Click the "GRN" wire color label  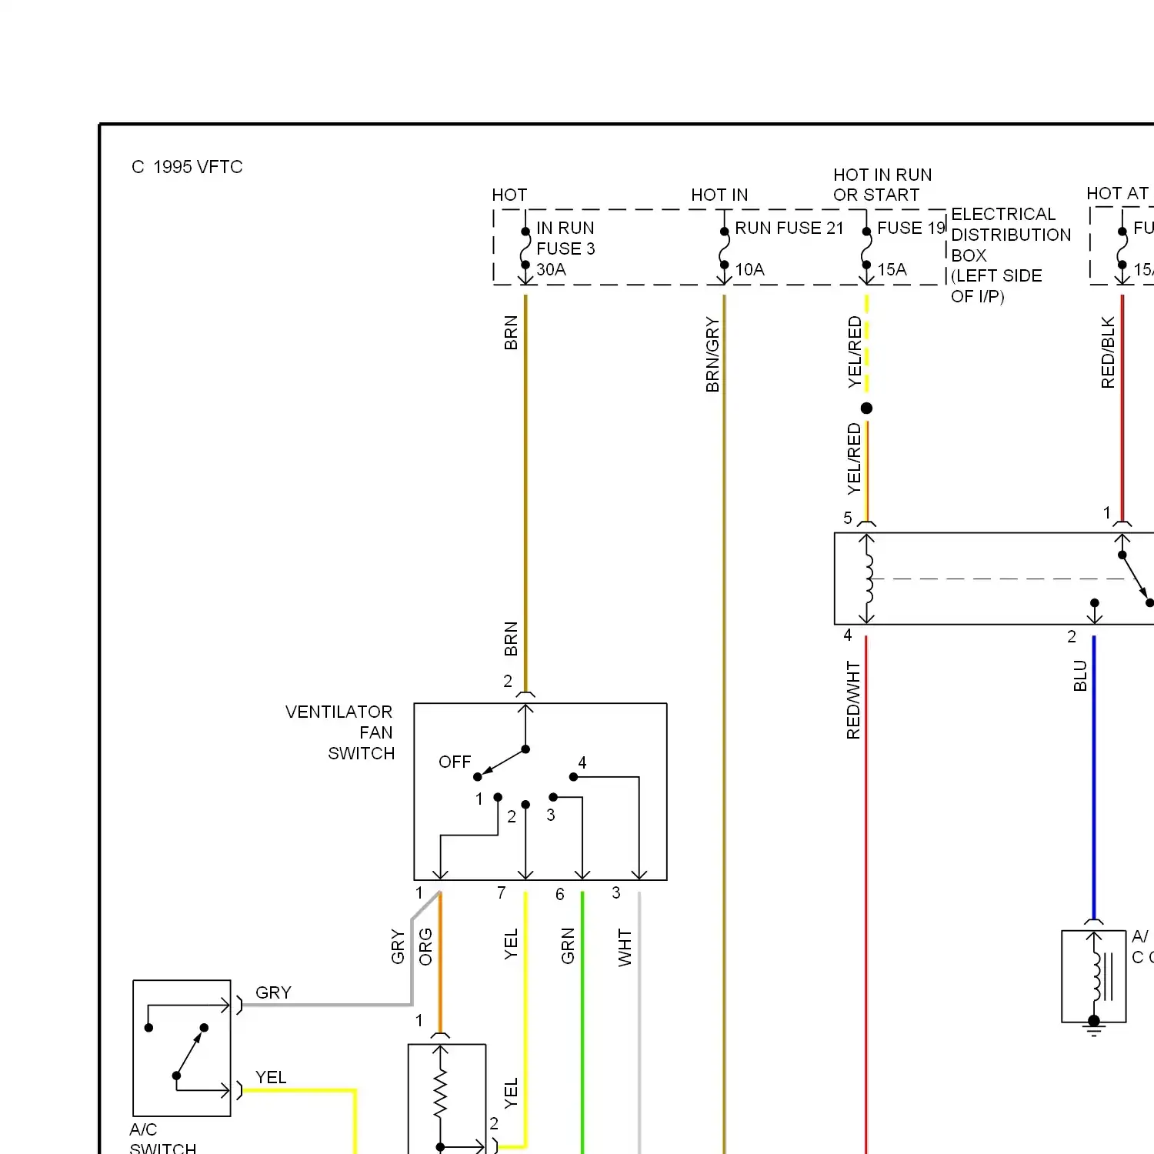[x=568, y=946]
